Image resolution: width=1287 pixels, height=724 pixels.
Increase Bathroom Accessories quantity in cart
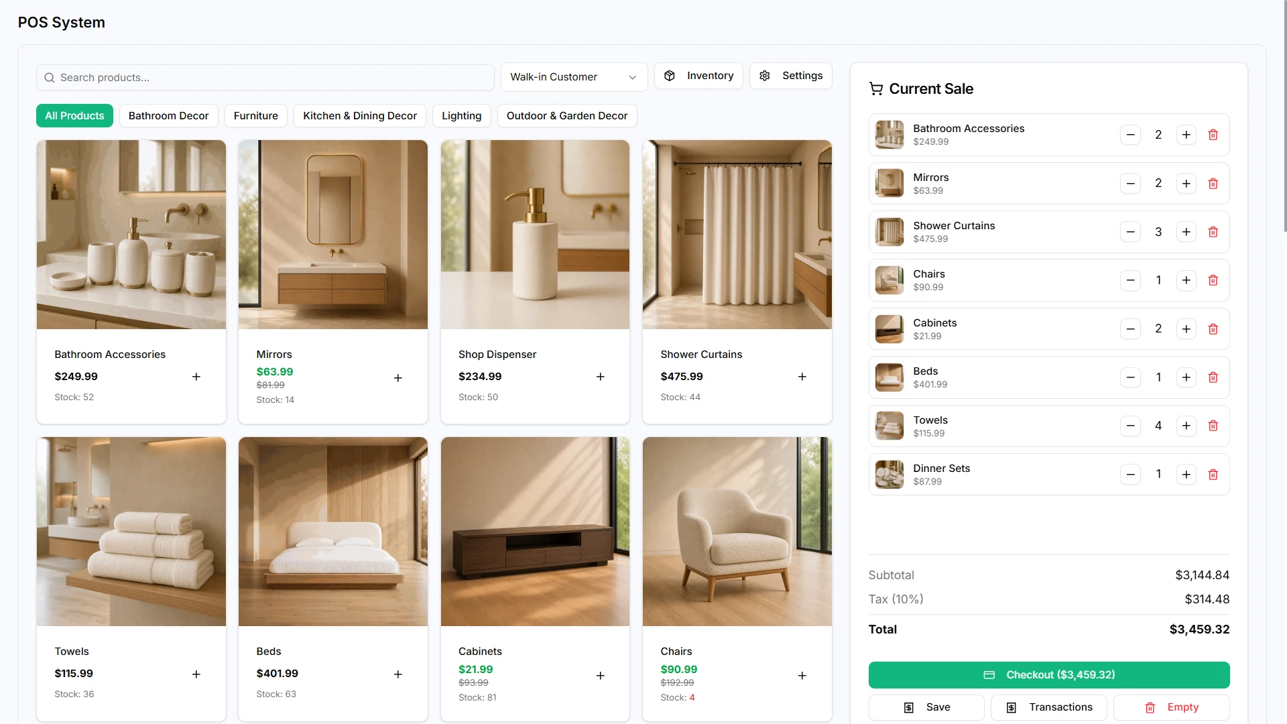tap(1186, 135)
